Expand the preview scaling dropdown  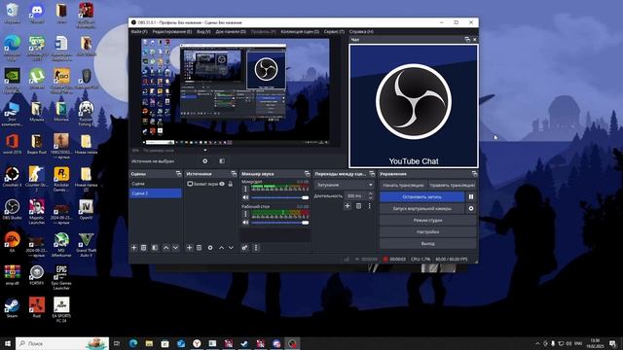(x=205, y=151)
